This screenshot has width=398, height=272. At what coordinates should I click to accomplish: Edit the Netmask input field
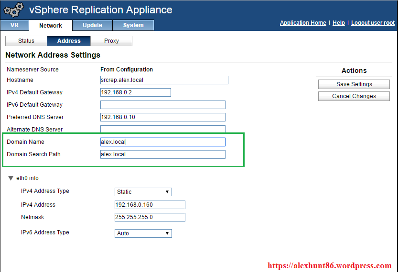coord(150,217)
